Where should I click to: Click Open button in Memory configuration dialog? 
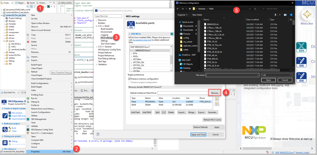coord(268,80)
